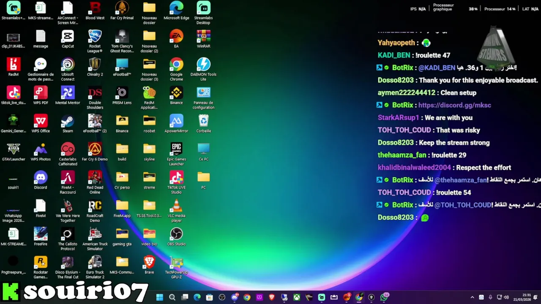
Task: Open the gaming gta folder
Action: tap(122, 237)
